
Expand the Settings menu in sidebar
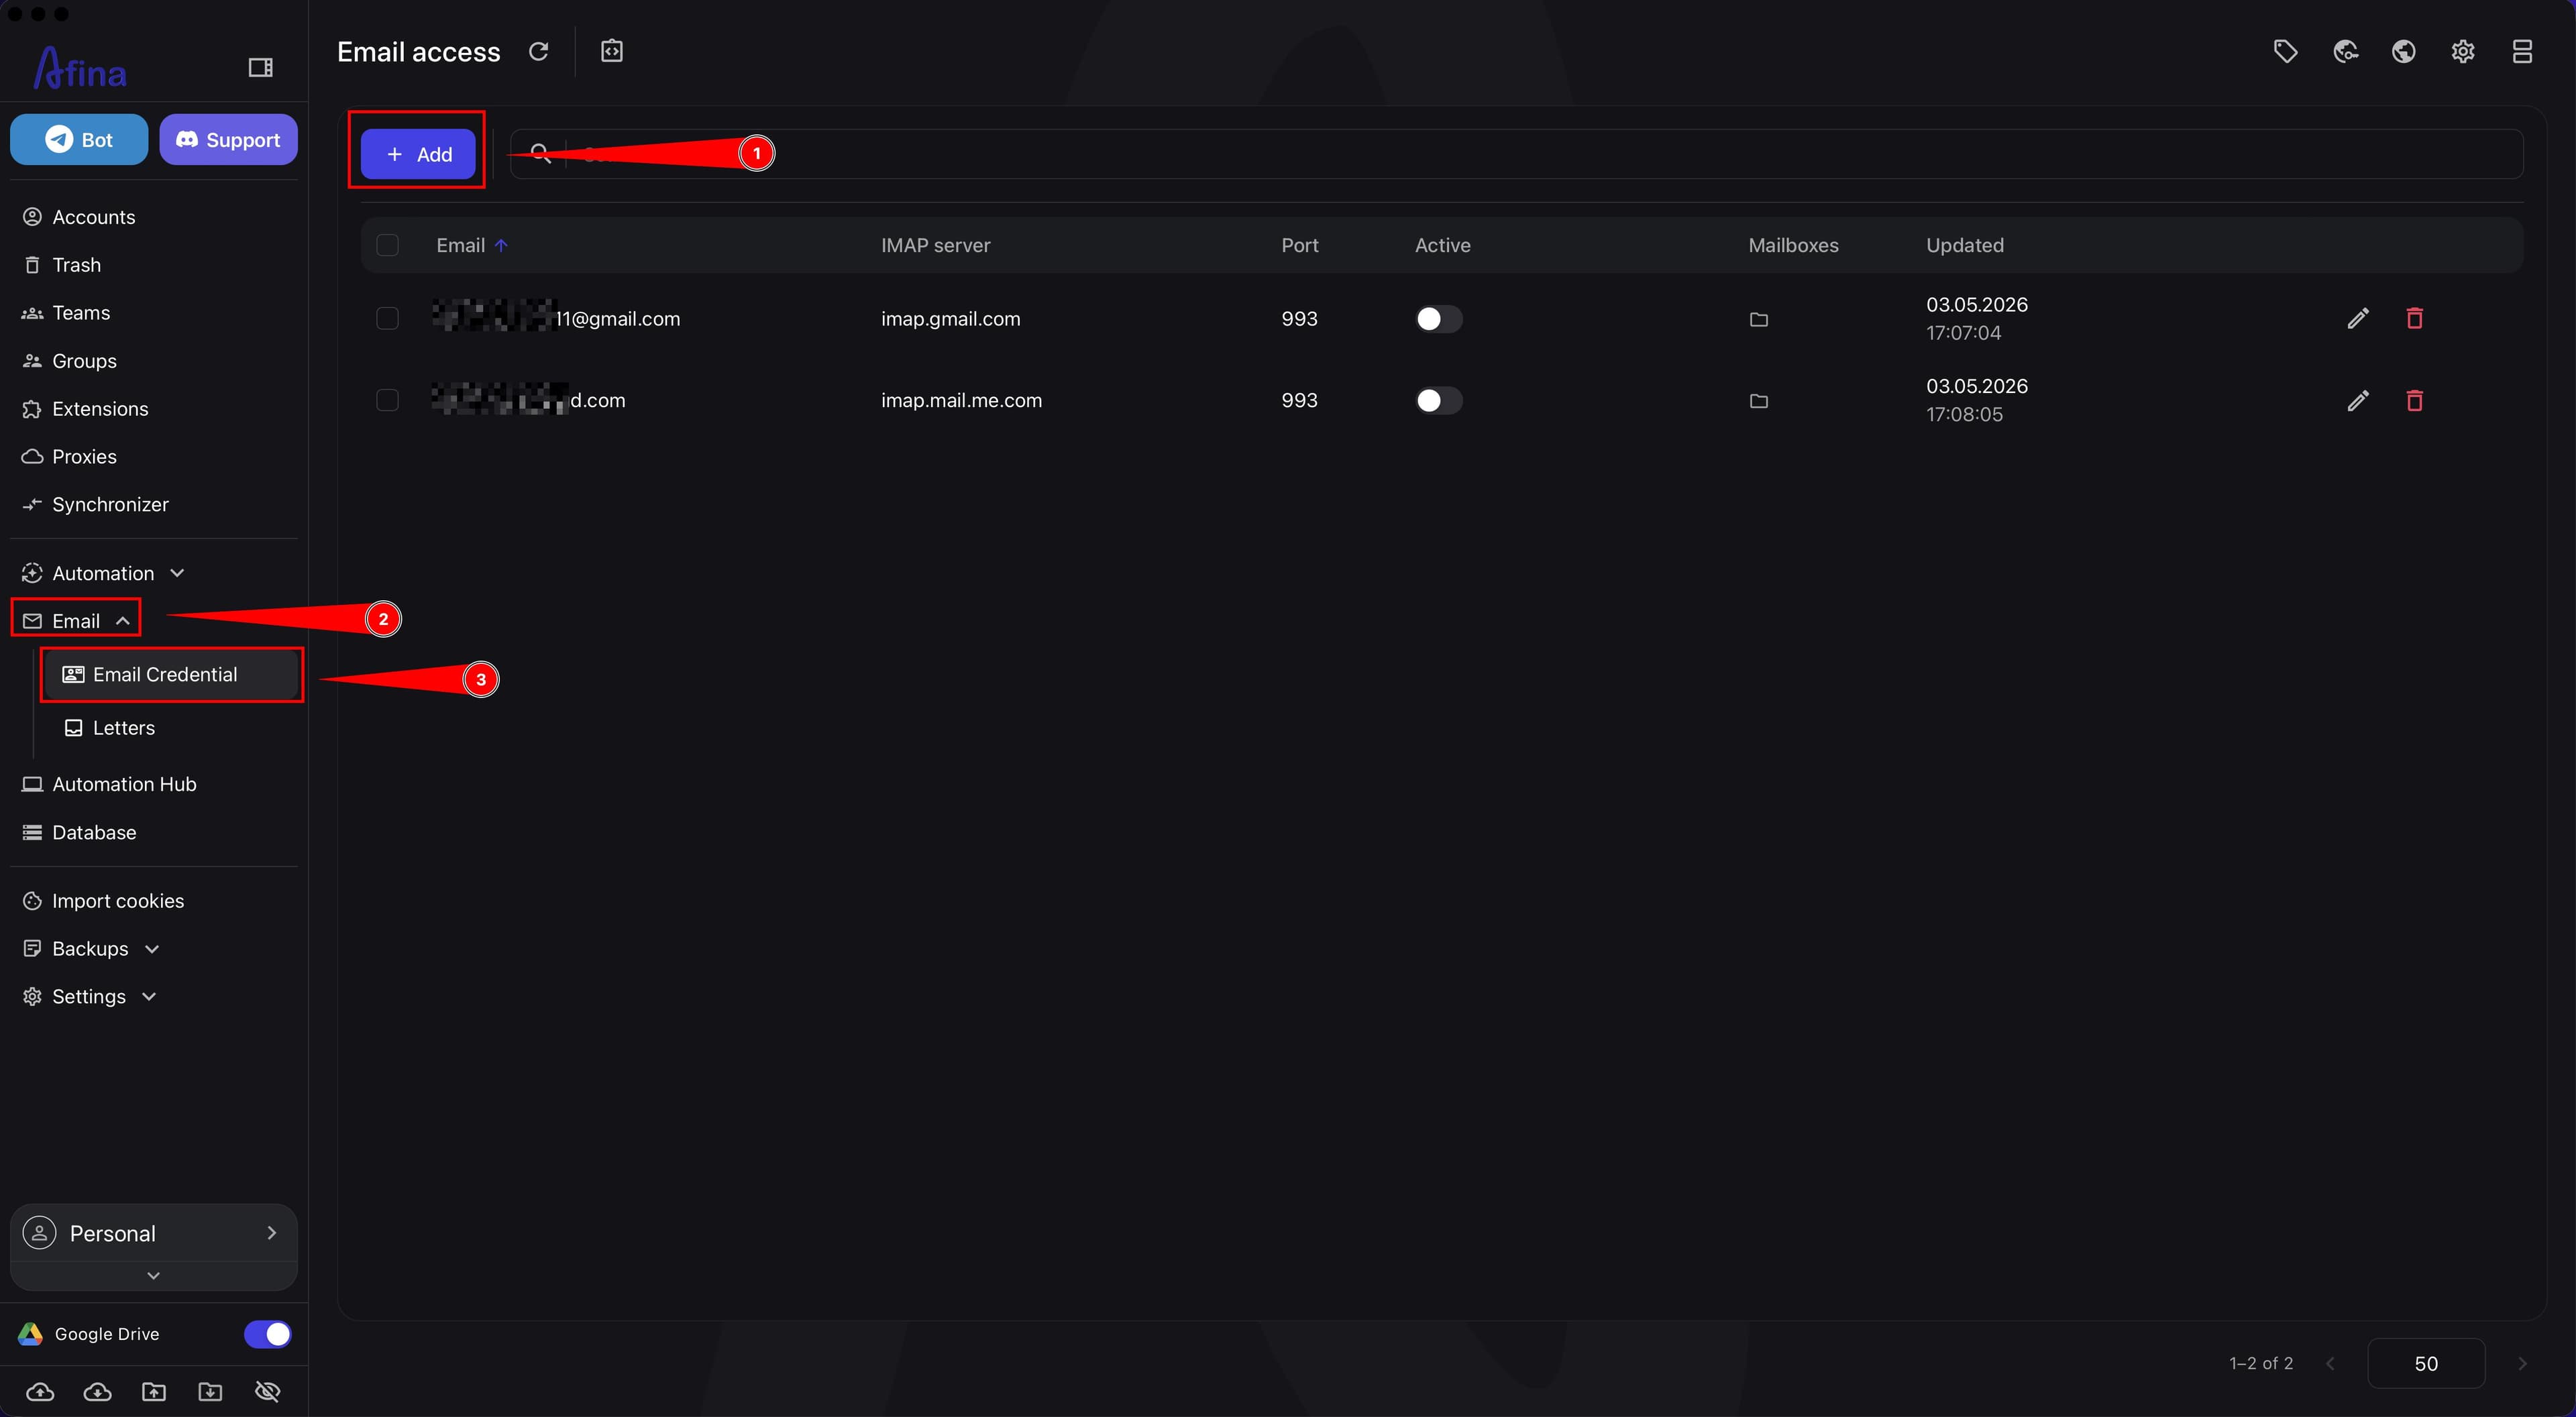point(89,996)
